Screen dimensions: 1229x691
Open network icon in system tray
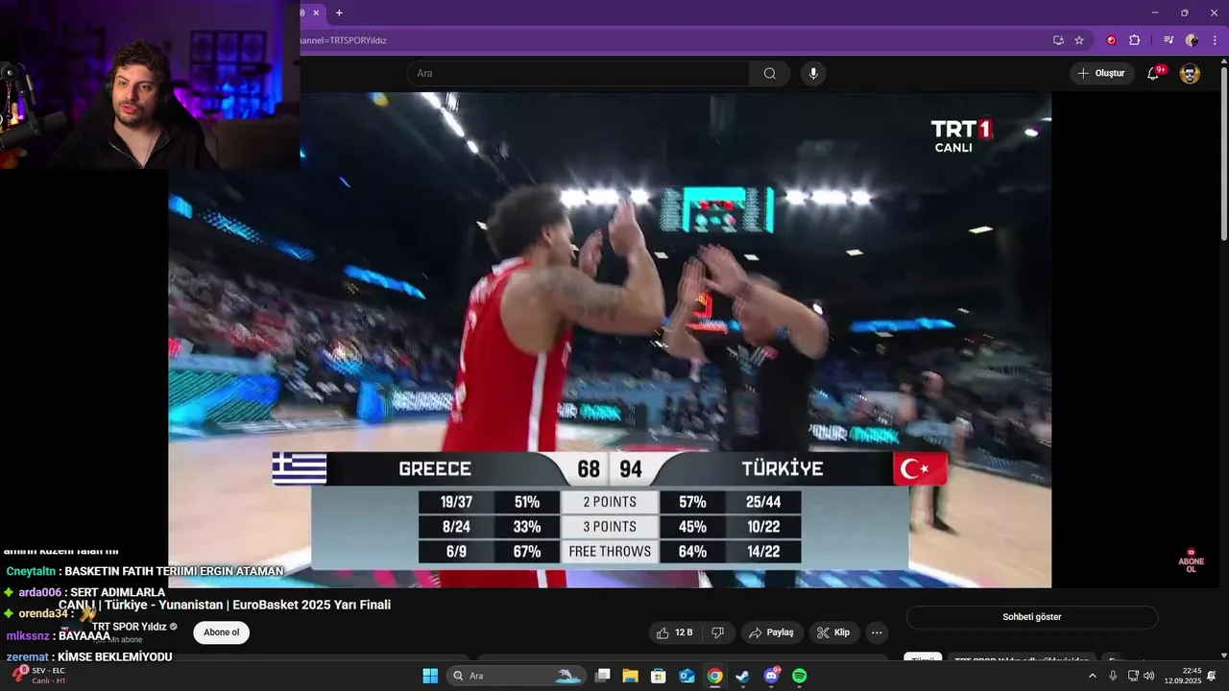[1133, 676]
